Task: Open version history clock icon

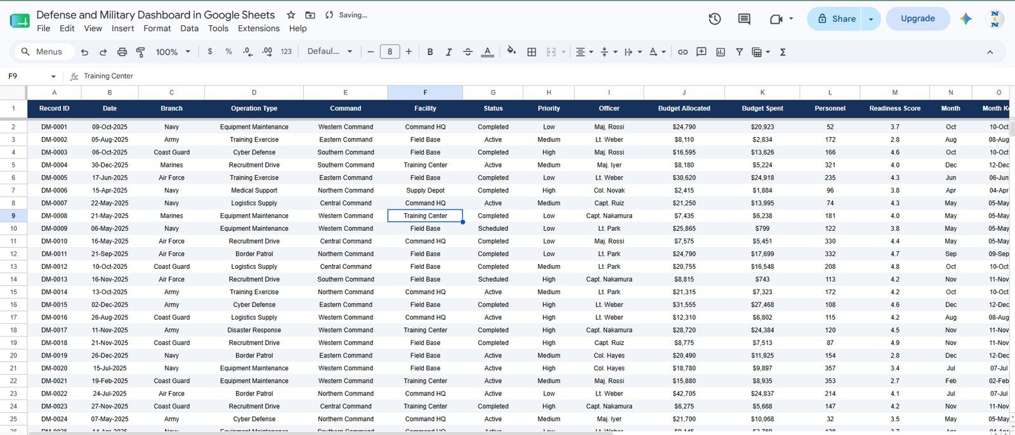Action: [715, 19]
